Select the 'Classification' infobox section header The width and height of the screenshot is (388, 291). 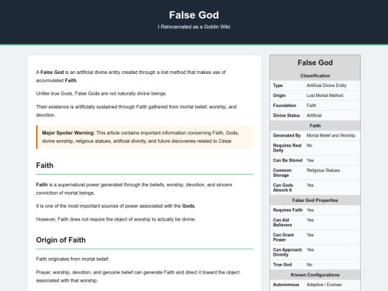tap(315, 75)
